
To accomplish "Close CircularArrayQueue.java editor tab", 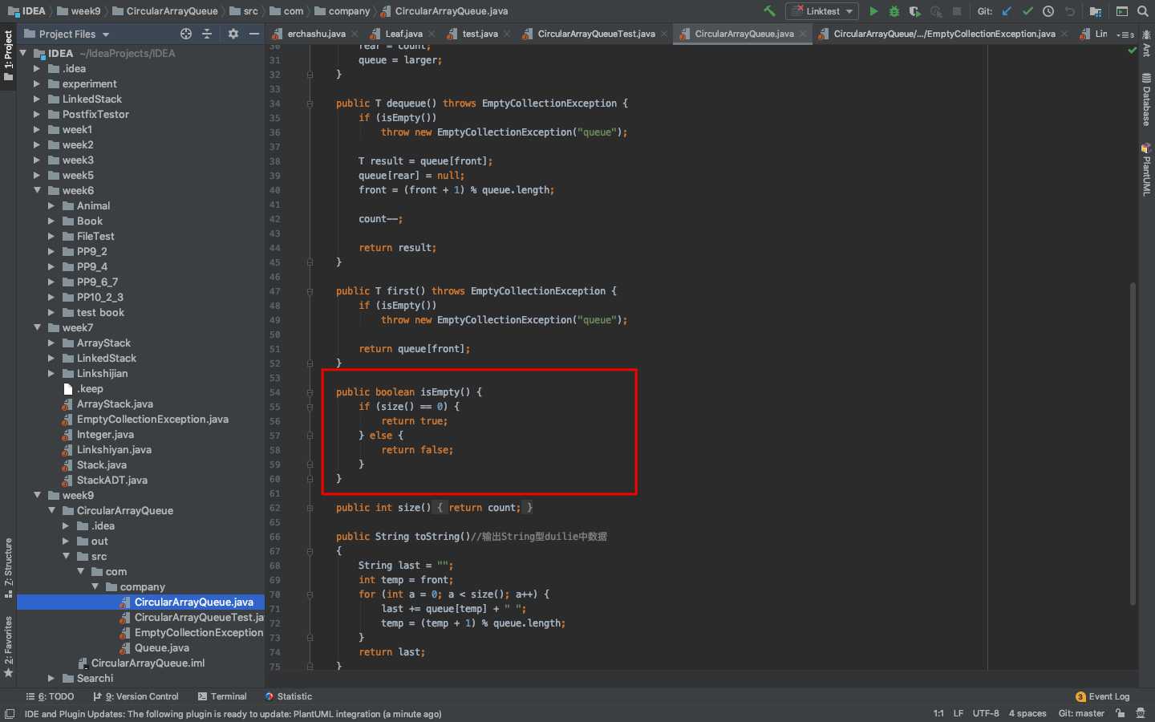I will coord(803,34).
